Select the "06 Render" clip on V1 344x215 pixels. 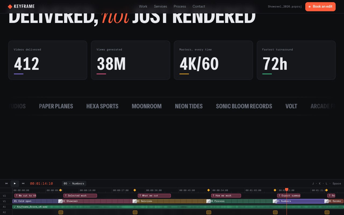335,201
